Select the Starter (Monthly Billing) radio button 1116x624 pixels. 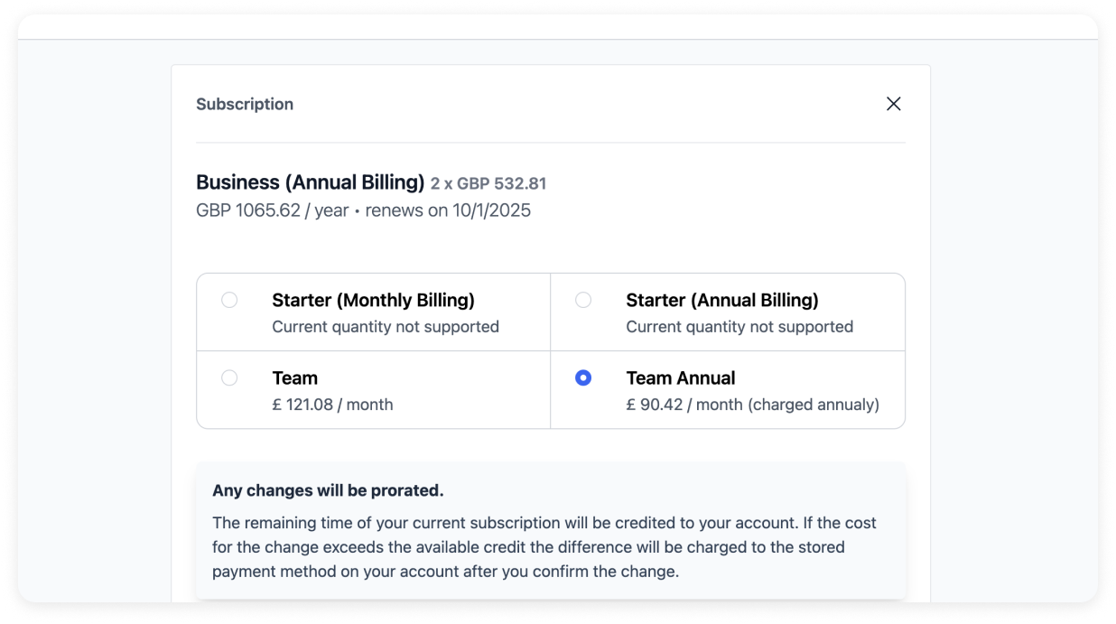click(x=229, y=300)
